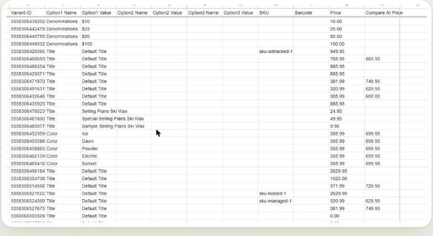Select variant ID cell starting 5558306439202
Image resolution: width=433 pixels, height=236 pixels.
pos(27,21)
